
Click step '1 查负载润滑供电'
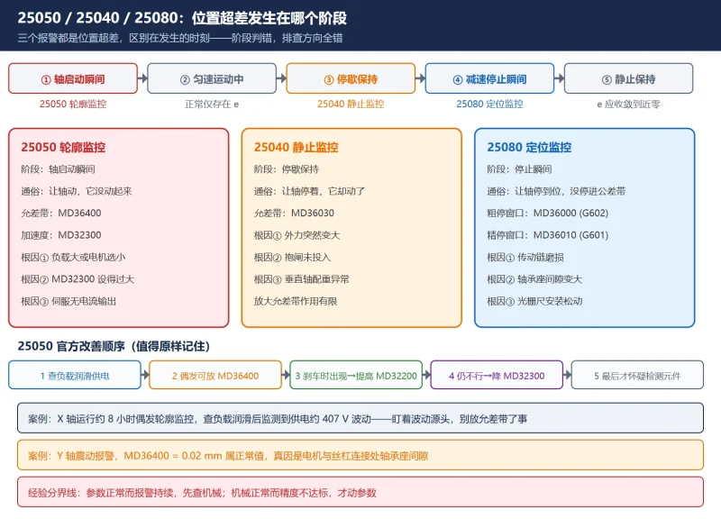point(75,375)
